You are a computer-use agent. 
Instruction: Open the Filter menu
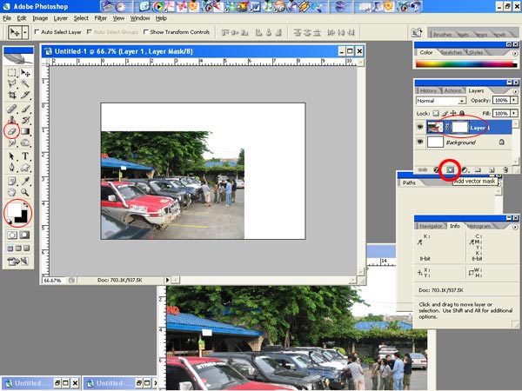point(101,17)
